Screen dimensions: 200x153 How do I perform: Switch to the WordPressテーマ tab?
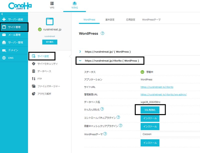[151, 20]
